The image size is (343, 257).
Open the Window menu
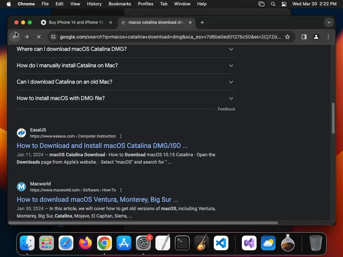click(x=182, y=4)
